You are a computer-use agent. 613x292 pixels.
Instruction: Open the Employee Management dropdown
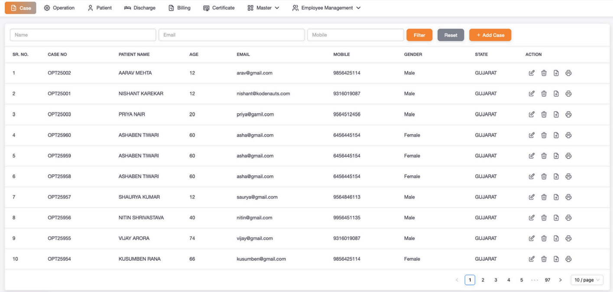click(327, 7)
